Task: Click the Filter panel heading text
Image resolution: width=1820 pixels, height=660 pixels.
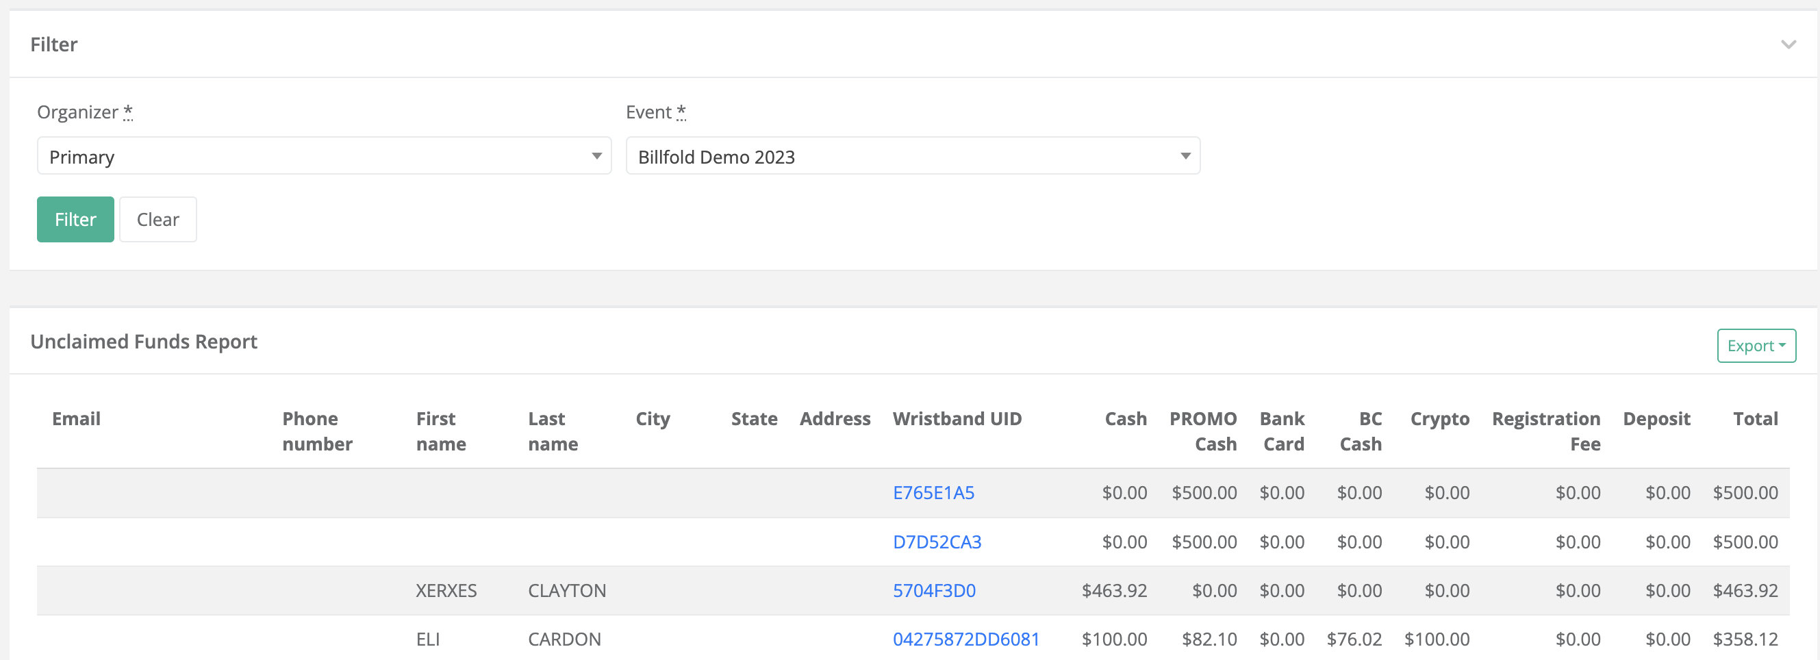Action: (x=53, y=45)
